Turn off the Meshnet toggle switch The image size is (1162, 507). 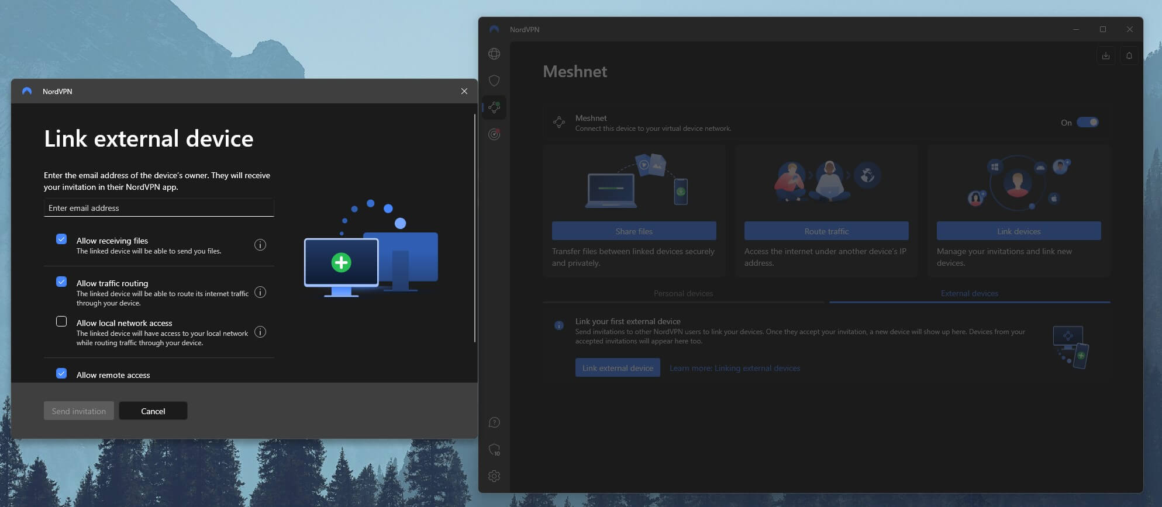tap(1088, 122)
